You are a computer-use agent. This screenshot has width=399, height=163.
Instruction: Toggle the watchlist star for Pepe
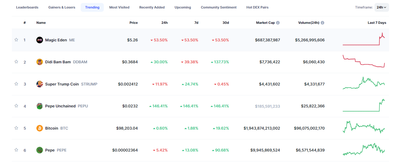(16, 150)
